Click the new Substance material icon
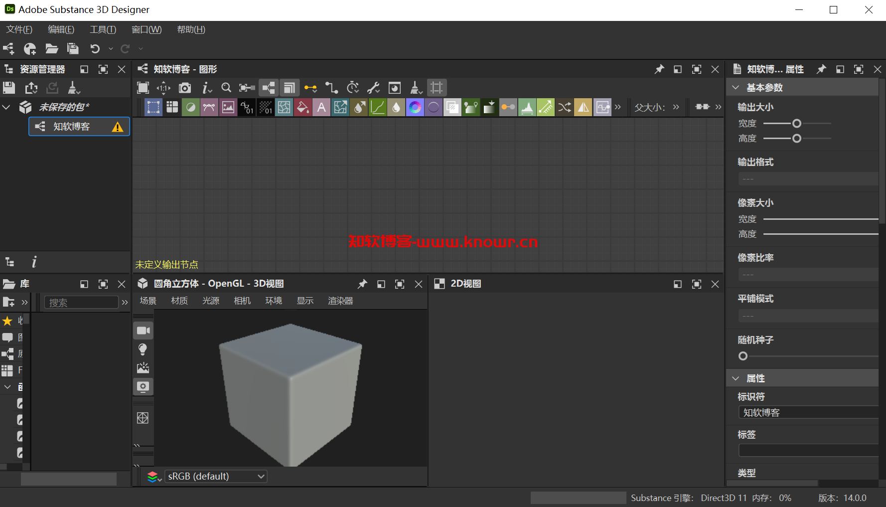 pos(30,48)
